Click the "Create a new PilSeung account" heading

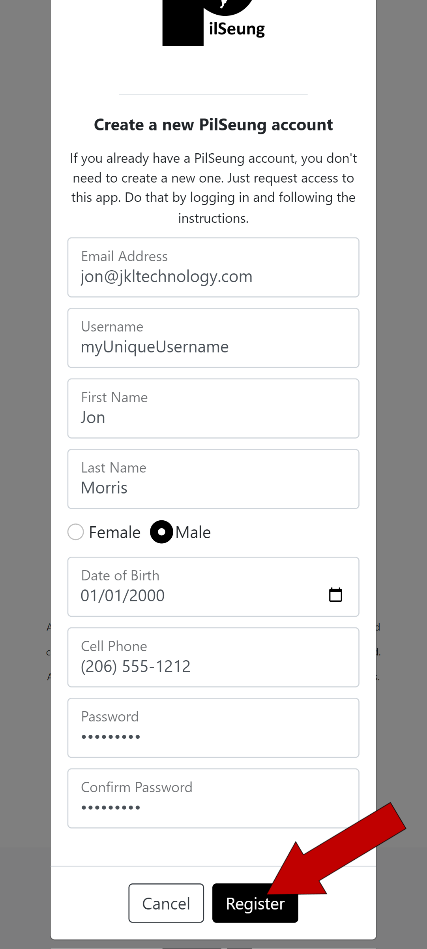pyautogui.click(x=213, y=125)
